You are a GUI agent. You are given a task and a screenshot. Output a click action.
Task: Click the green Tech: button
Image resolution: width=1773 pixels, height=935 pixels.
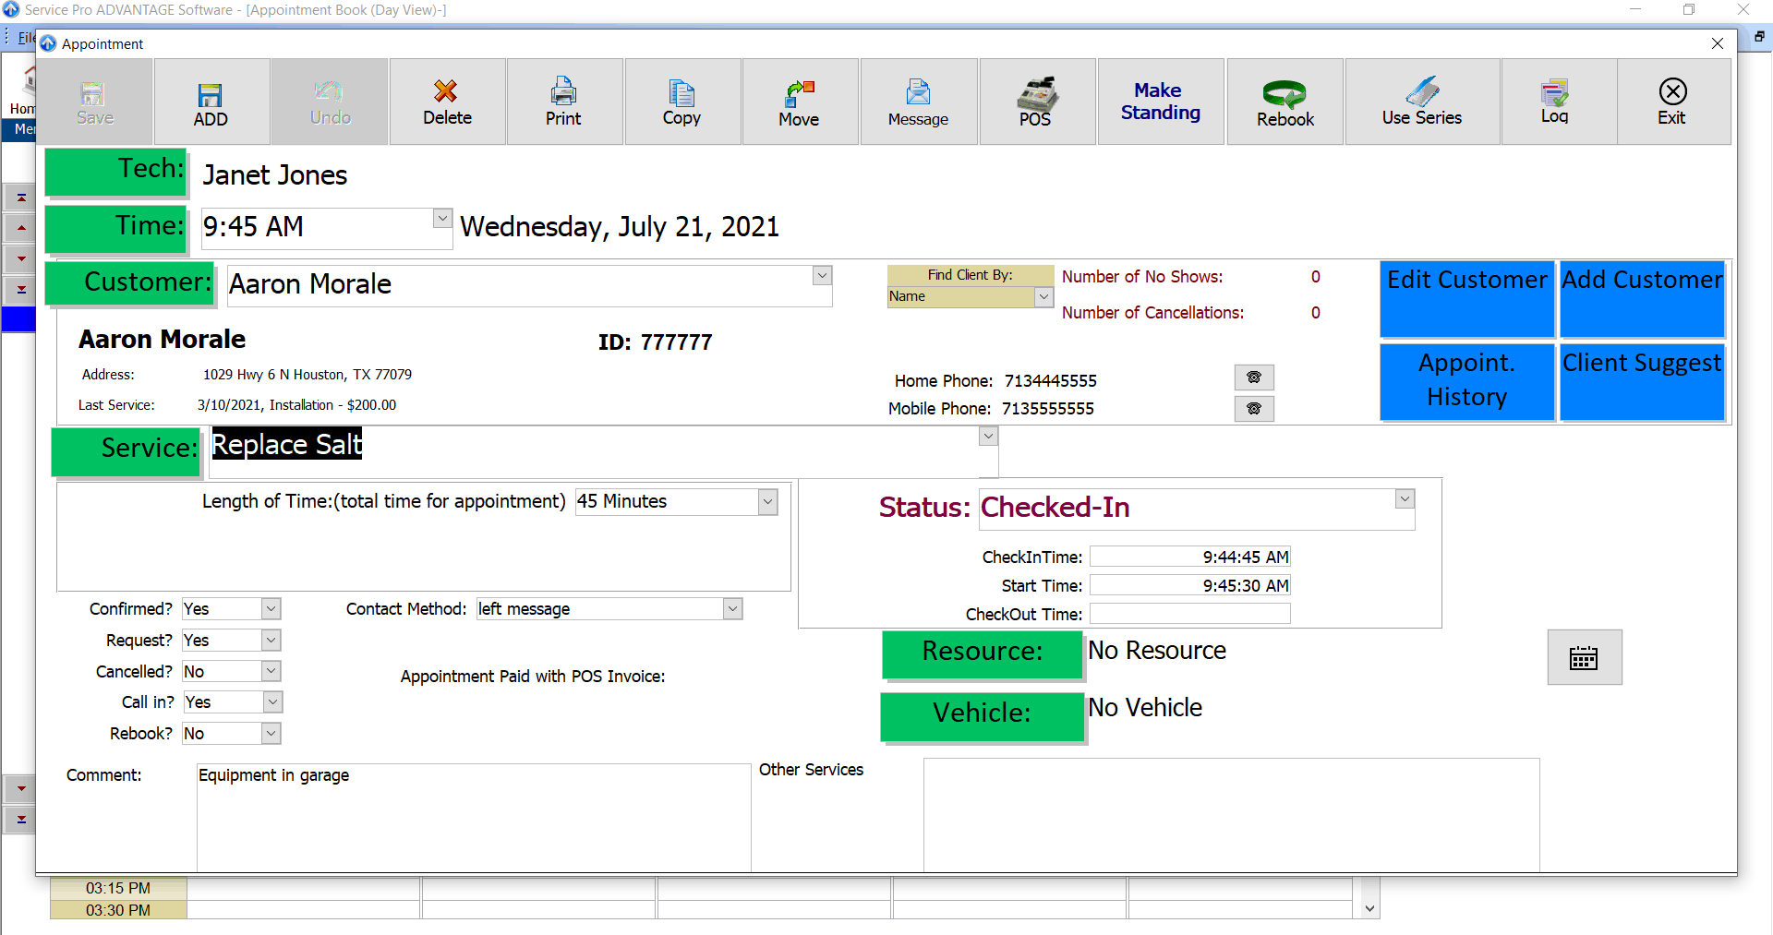(116, 172)
